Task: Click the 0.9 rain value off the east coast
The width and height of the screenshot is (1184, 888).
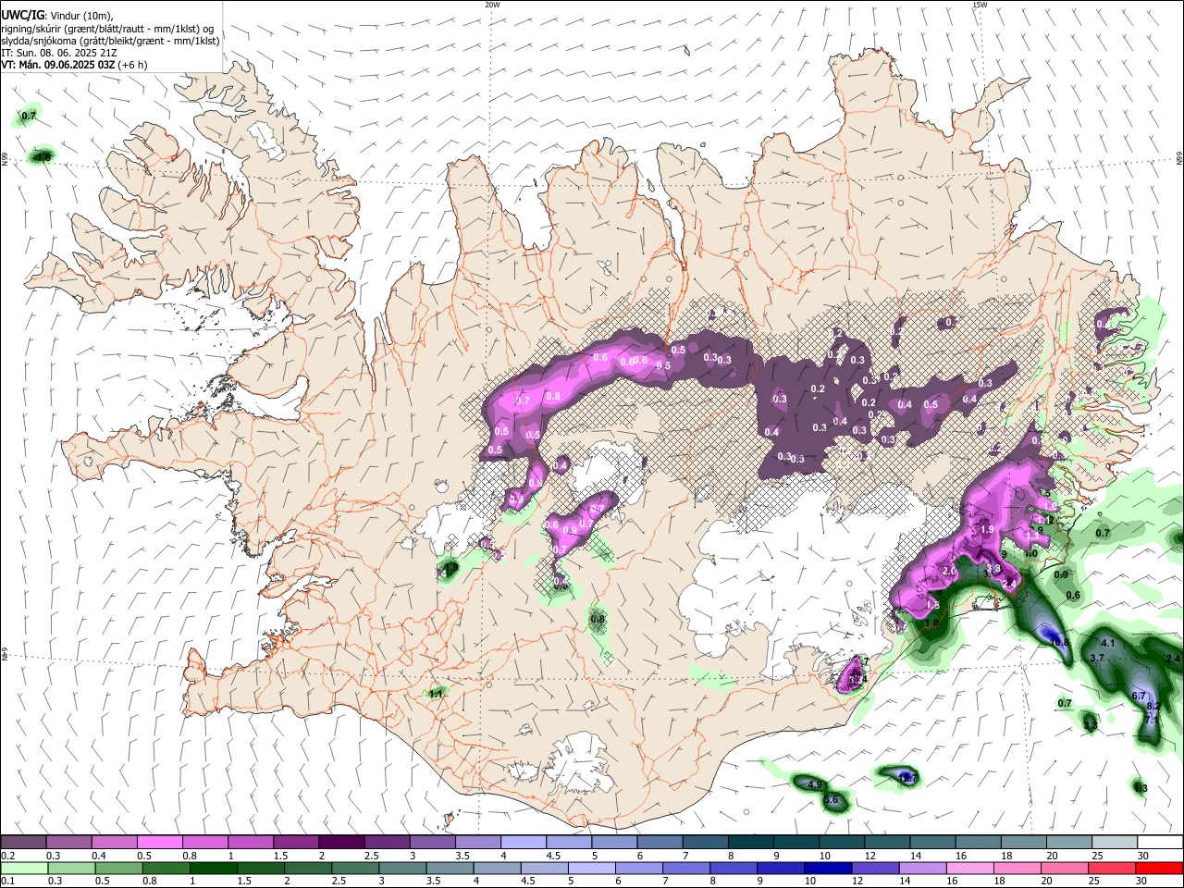Action: click(1061, 575)
